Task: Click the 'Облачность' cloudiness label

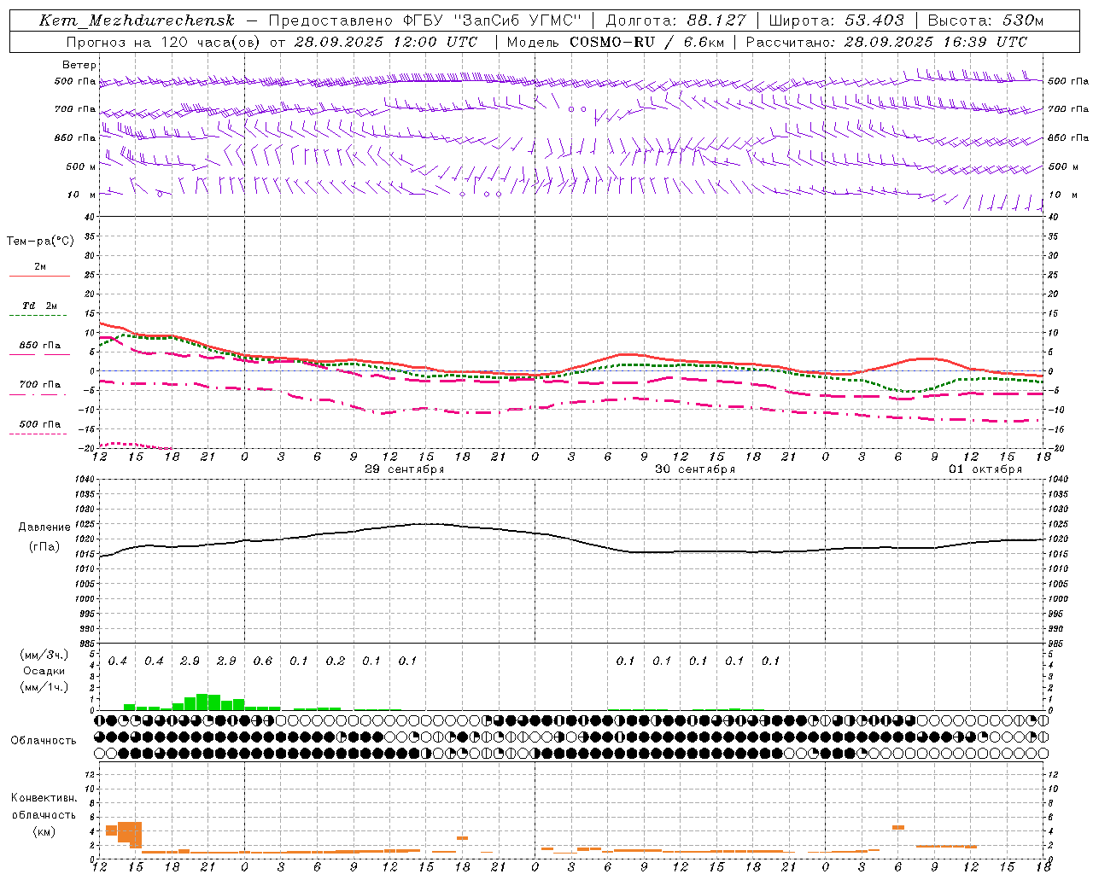Action: [44, 740]
